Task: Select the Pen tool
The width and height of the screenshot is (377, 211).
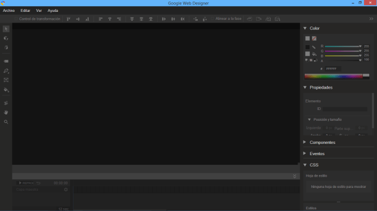Action: tap(6, 71)
